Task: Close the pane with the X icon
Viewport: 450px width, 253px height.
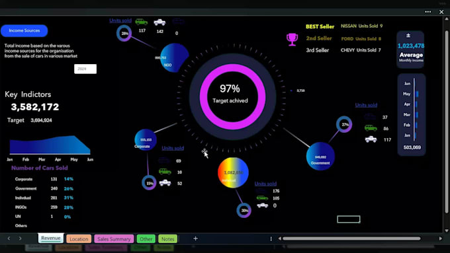Action: [441, 12]
